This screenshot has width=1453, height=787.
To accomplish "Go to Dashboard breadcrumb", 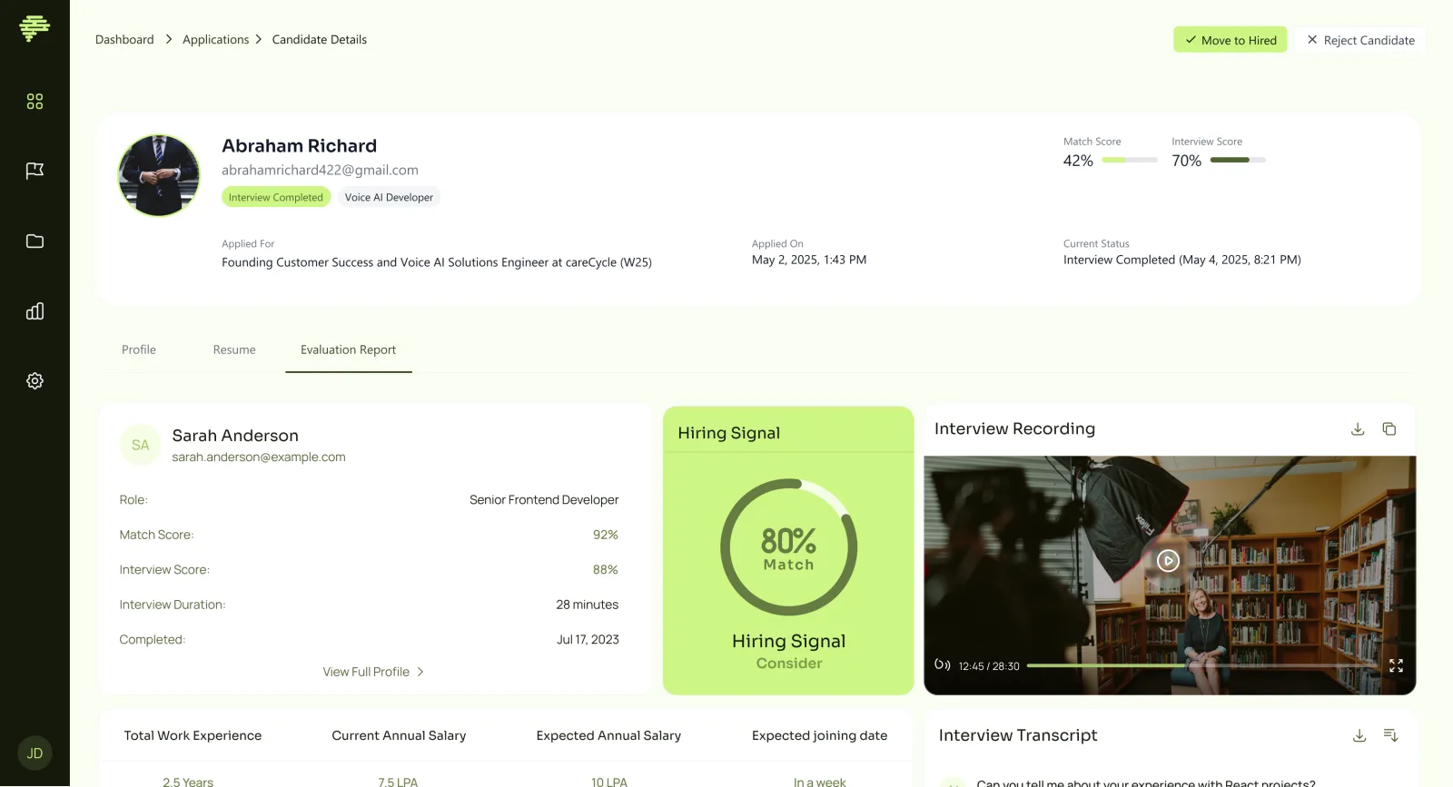I will [124, 40].
